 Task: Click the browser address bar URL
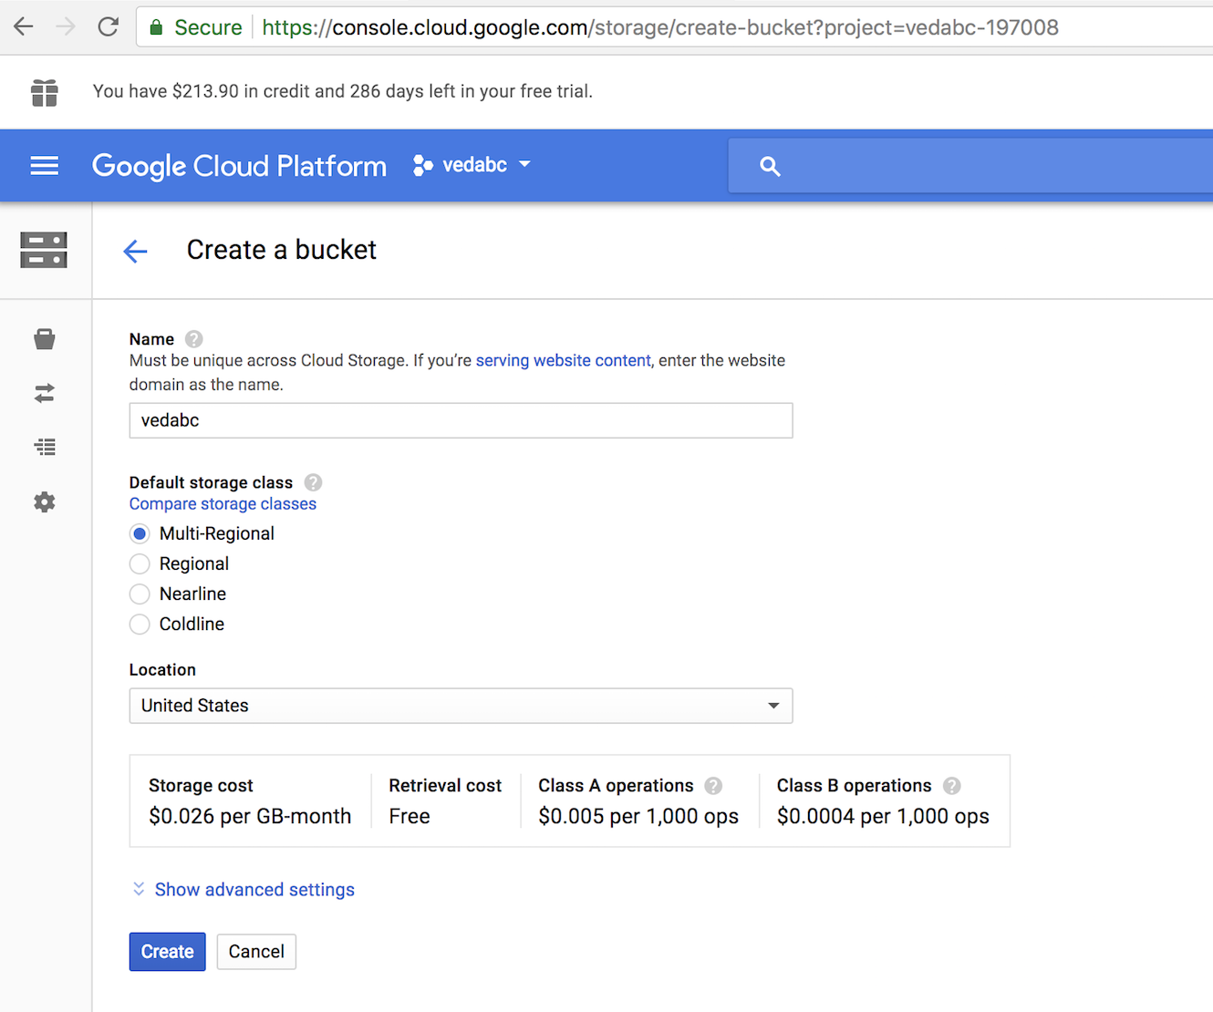(659, 27)
